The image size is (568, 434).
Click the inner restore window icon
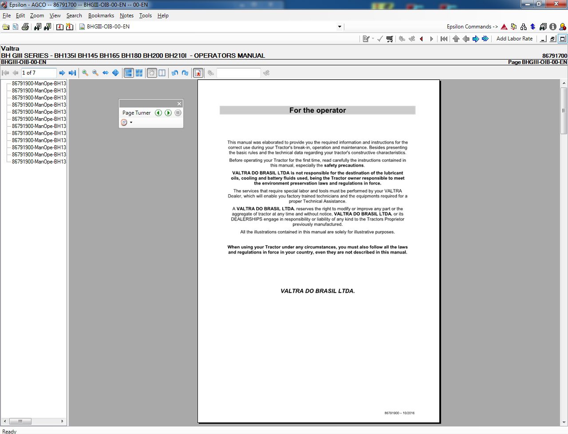coord(553,39)
